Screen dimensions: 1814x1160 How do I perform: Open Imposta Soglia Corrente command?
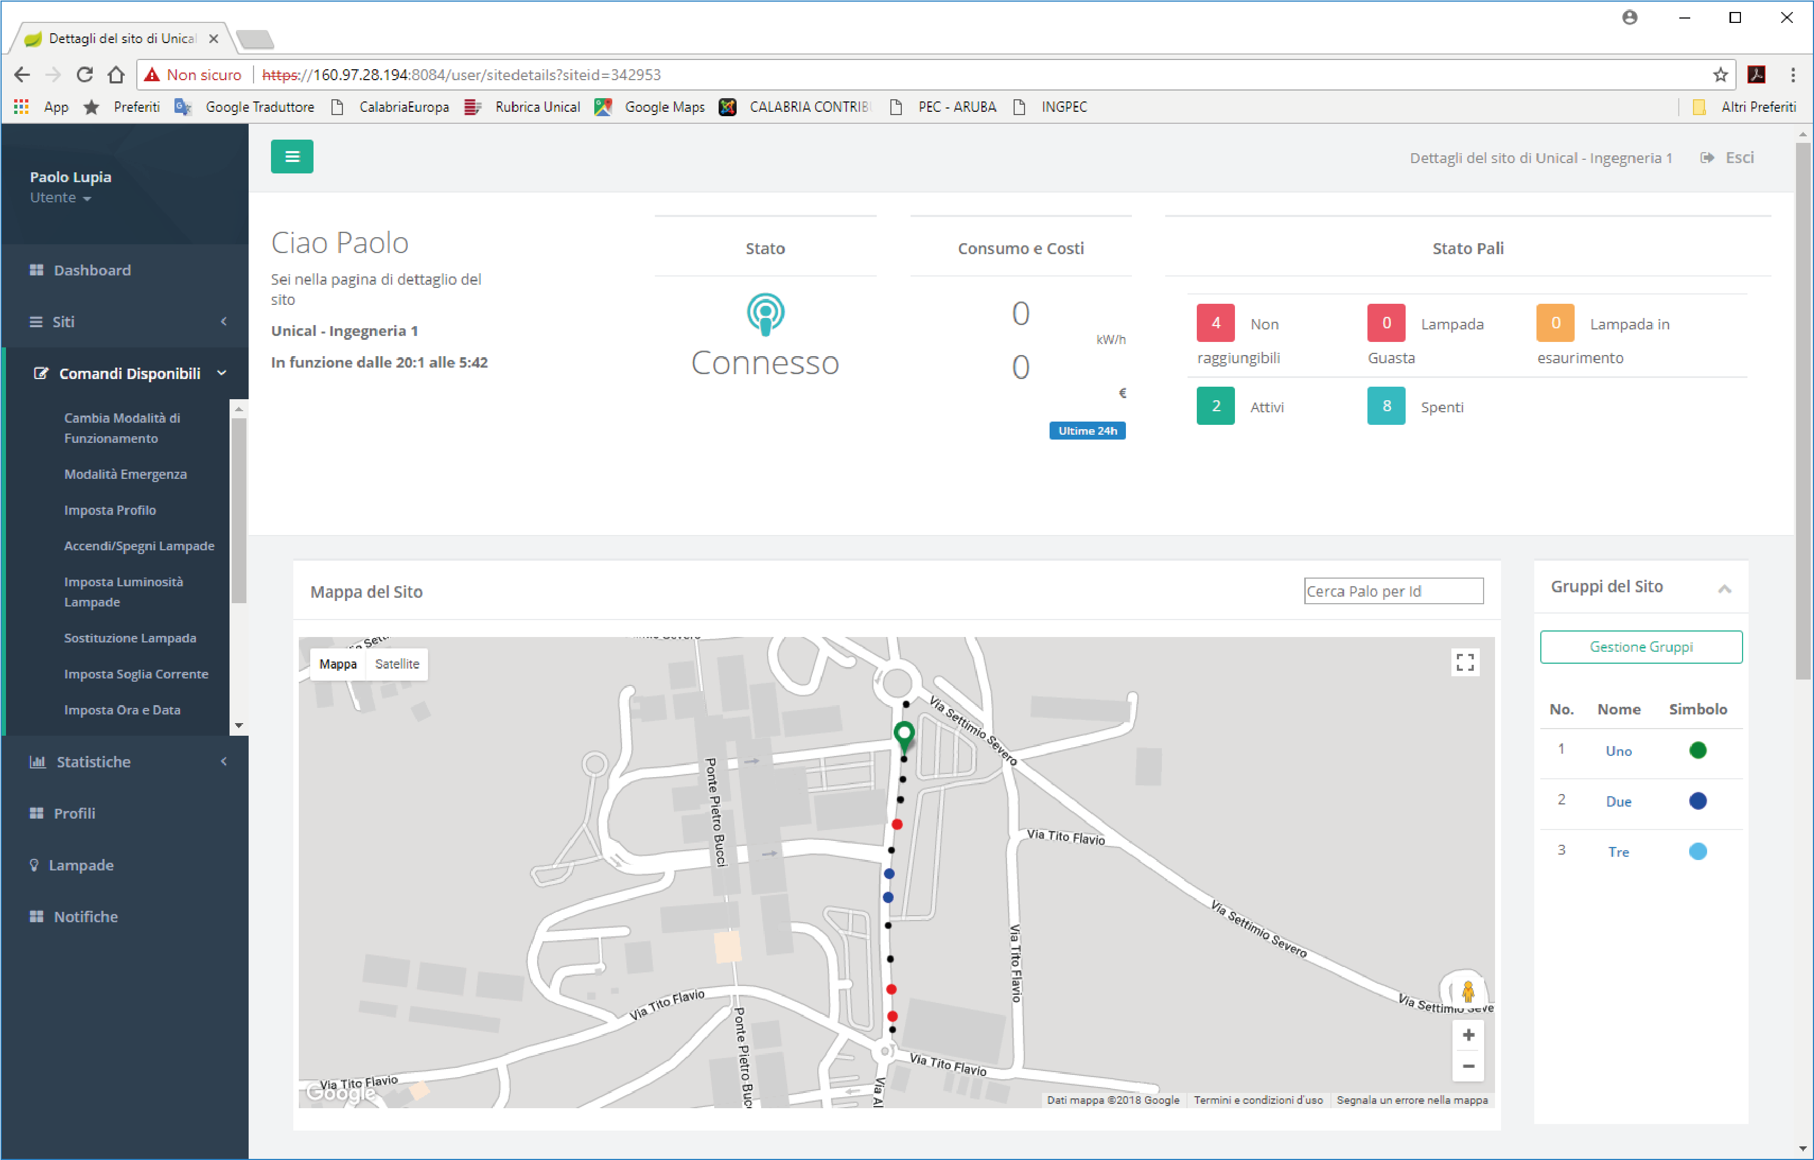point(136,674)
